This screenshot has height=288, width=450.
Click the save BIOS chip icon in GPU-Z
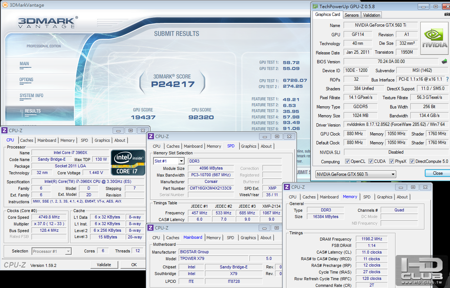coord(444,61)
